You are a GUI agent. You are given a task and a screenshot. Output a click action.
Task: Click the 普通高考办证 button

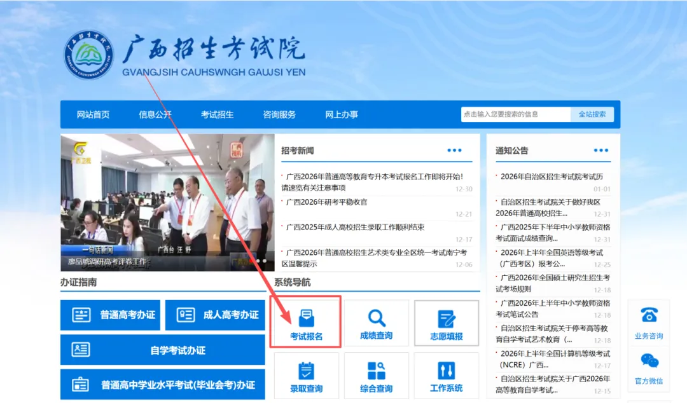[111, 315]
